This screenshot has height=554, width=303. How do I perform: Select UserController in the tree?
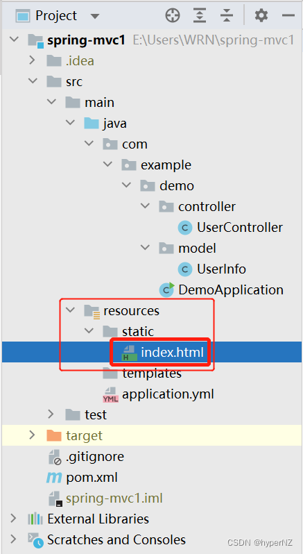240,228
